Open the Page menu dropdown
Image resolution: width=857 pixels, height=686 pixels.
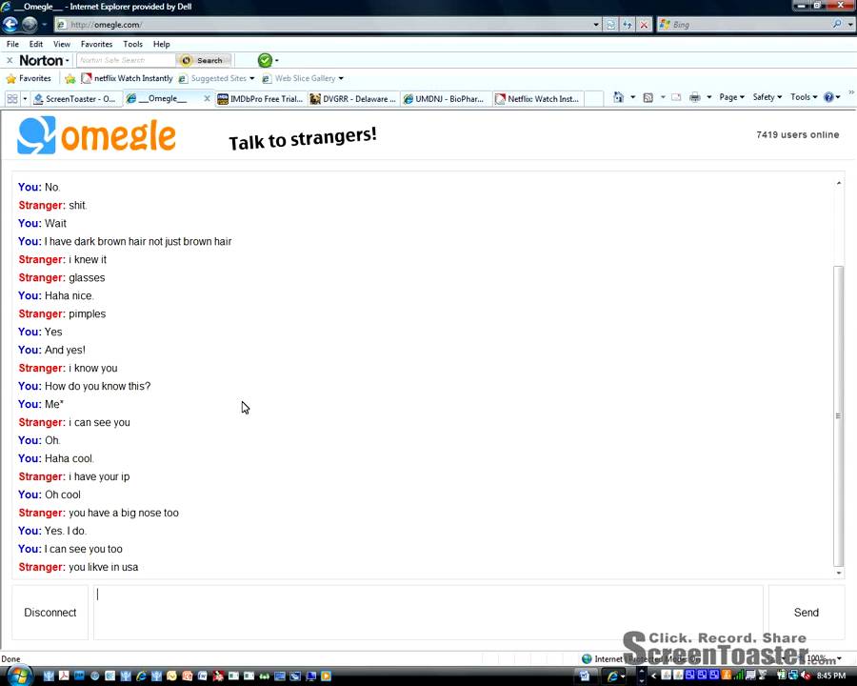(731, 97)
